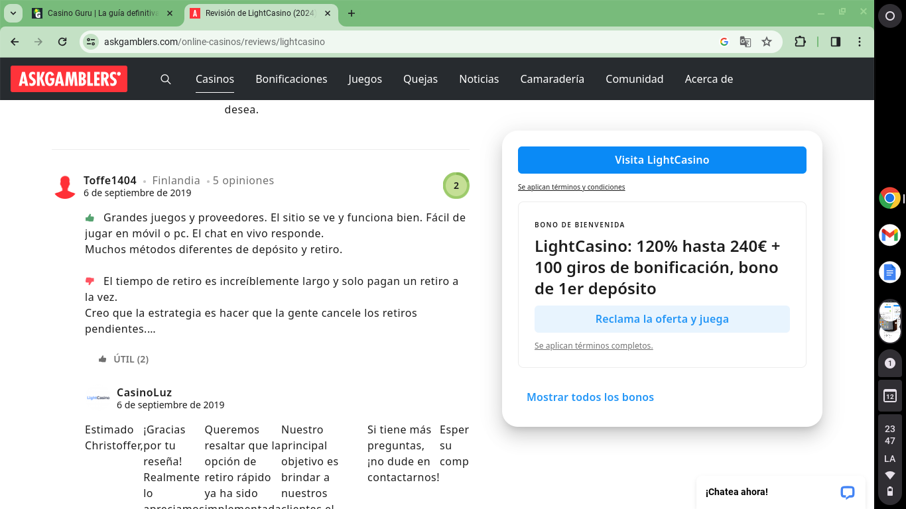906x509 pixels.
Task: Open Se aplican términos y condiciones link
Action: pos(571,188)
